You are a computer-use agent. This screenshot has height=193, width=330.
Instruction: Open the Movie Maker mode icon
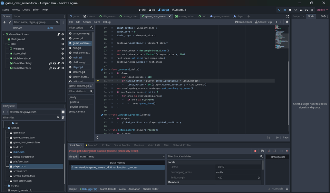click(312, 10)
